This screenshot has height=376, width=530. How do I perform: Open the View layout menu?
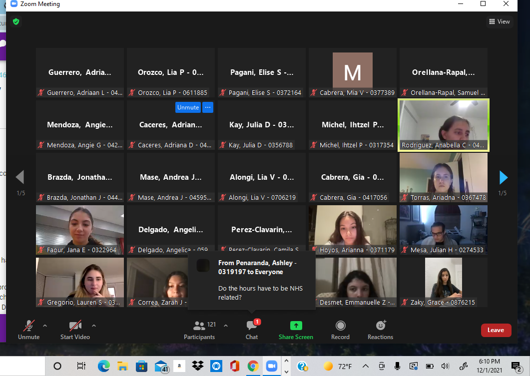coord(499,21)
